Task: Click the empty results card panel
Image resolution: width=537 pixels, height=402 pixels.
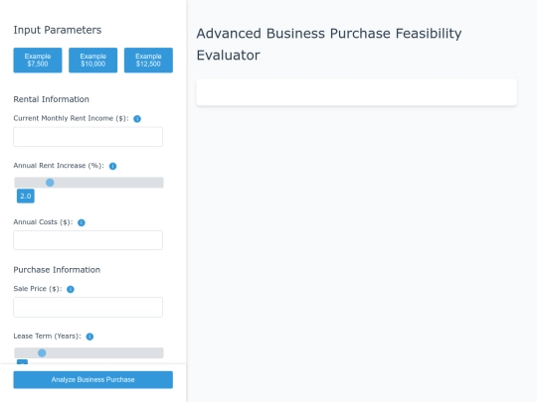Action: tap(356, 92)
